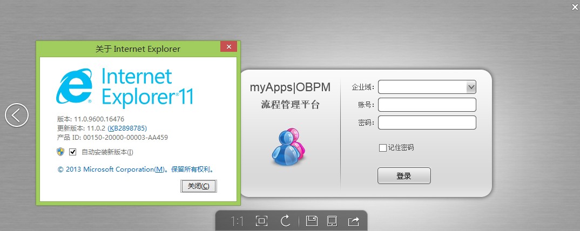The width and height of the screenshot is (580, 231).
Task: Fit image to window icon
Action: [261, 221]
